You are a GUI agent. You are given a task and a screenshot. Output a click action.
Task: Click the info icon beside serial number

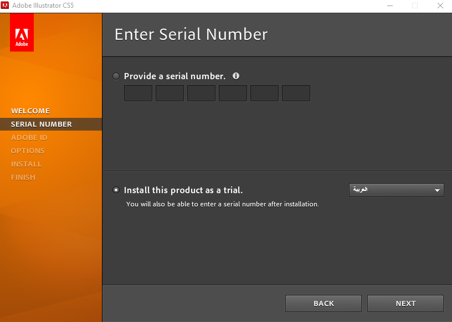coord(236,76)
